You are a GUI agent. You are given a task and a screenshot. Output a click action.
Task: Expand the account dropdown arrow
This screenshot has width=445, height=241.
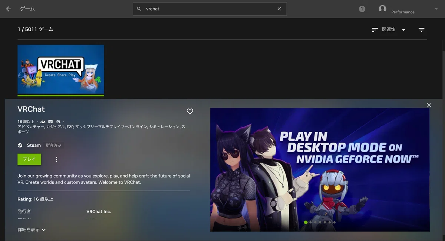(x=436, y=9)
